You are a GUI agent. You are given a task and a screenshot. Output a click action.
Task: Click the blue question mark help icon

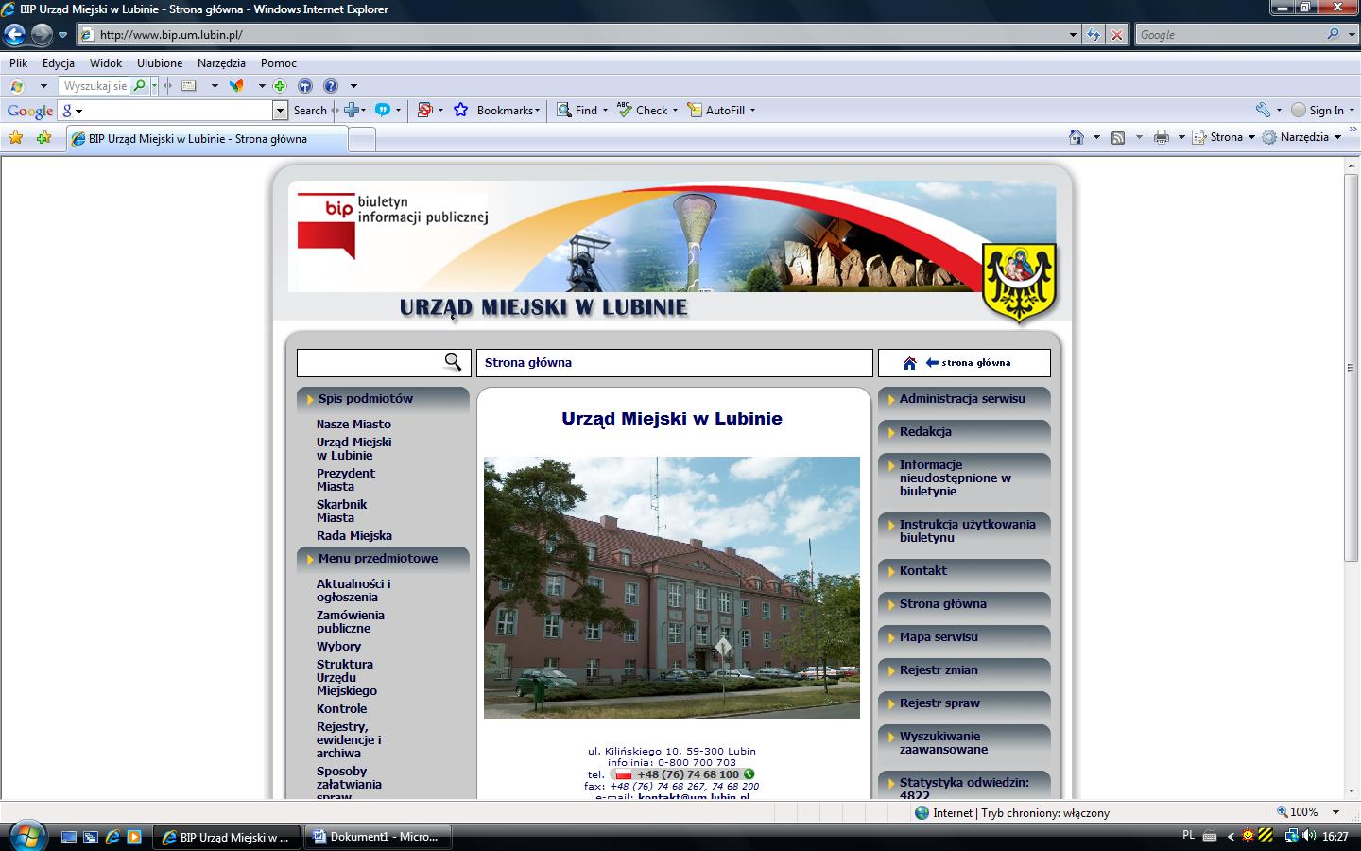point(331,86)
